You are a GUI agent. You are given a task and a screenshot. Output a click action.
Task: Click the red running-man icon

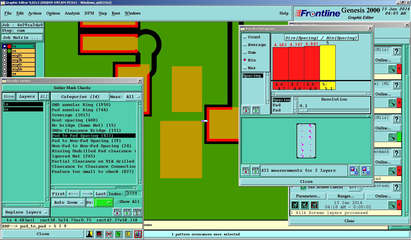[x=314, y=205]
